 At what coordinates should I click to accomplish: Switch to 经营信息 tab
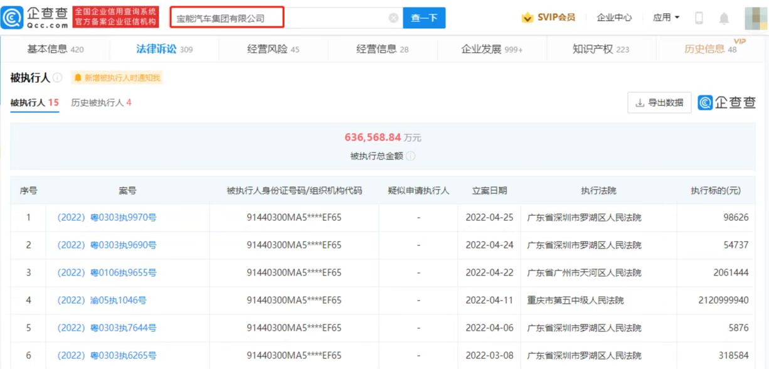382,49
